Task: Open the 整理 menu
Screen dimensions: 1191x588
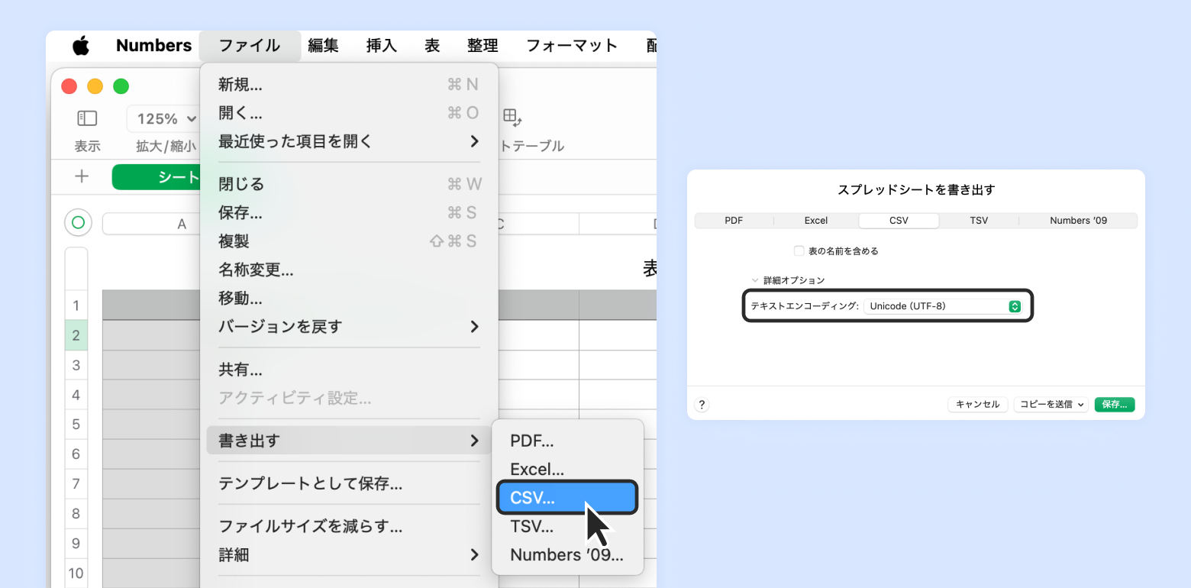Action: [x=483, y=46]
